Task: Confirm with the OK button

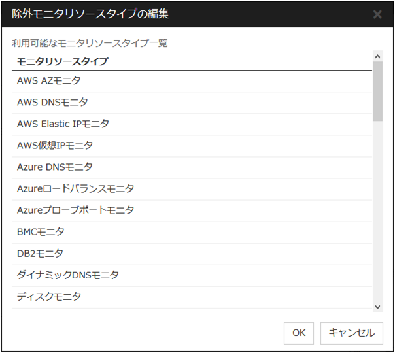Action: [299, 333]
